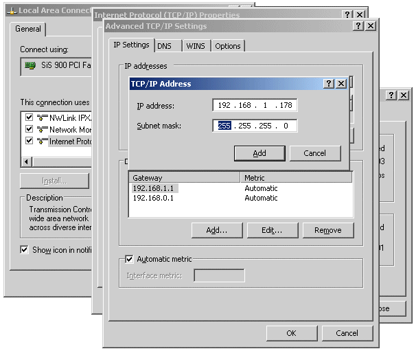Click left scroll arrow in components list
The image size is (416, 351).
point(26,161)
